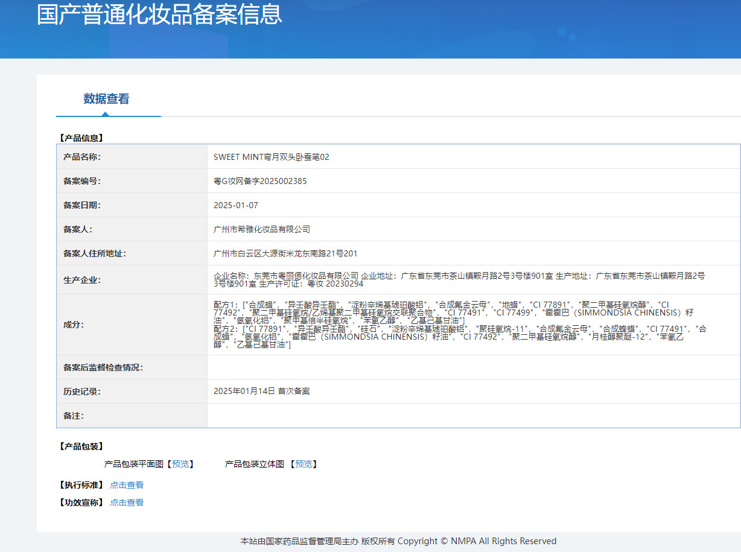Click the 【产品信息】 section heading
Image resolution: width=741 pixels, height=552 pixels.
81,138
